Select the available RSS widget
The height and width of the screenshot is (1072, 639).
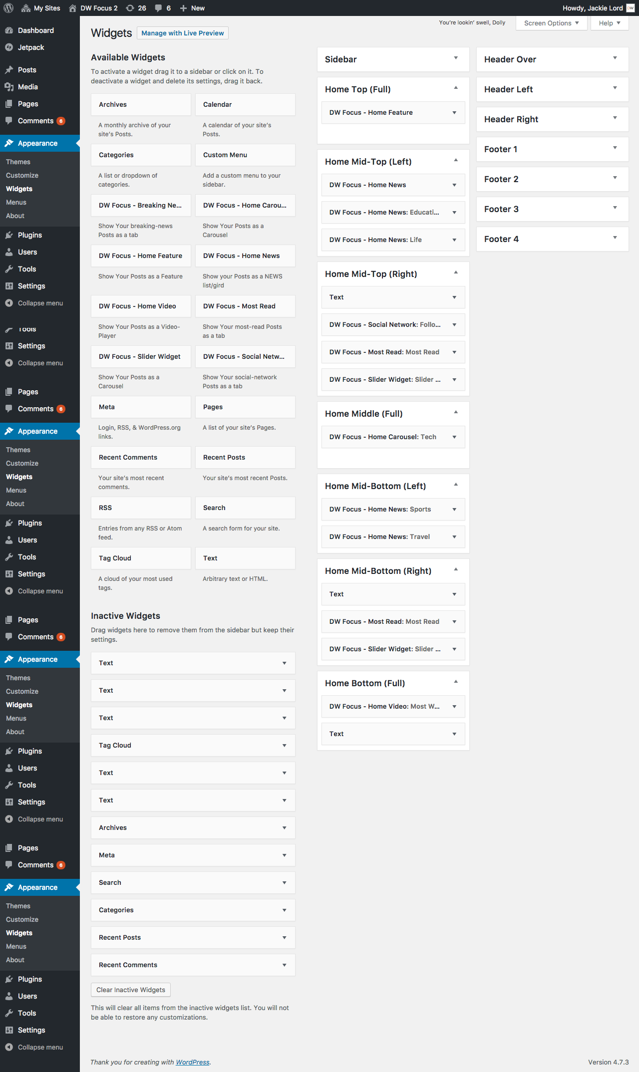[141, 508]
